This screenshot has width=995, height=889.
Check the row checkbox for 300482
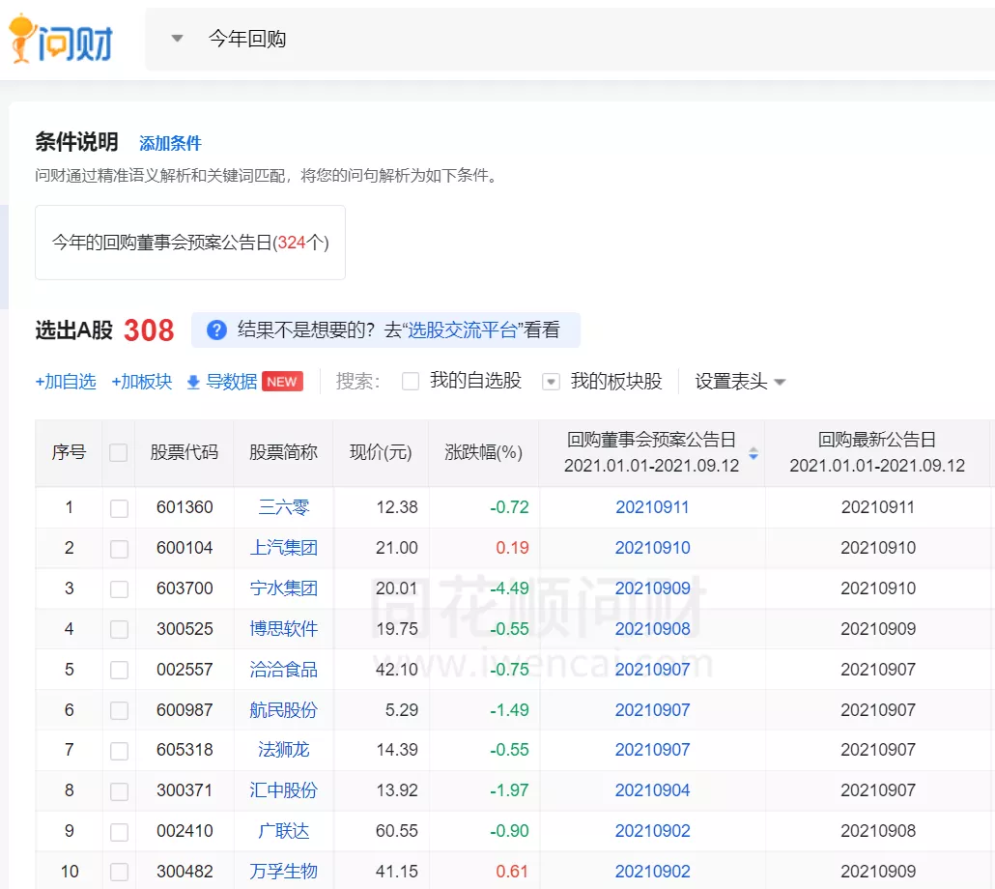119,872
